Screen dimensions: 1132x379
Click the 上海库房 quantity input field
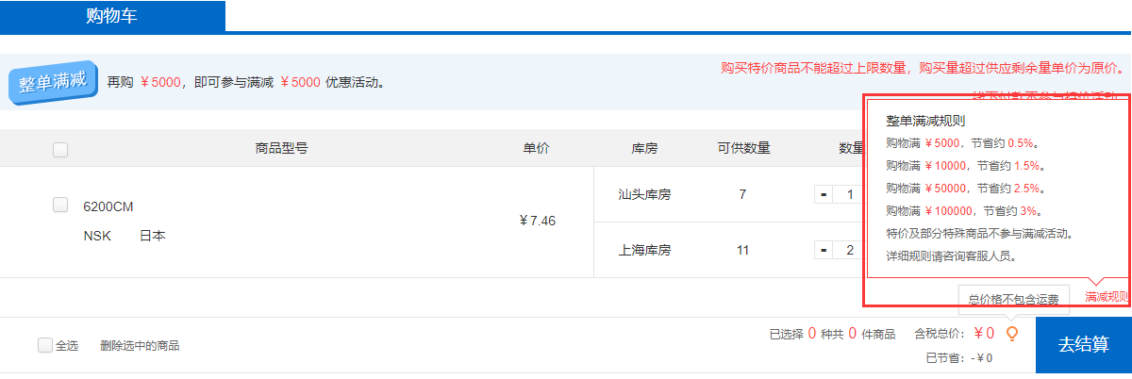pos(848,250)
